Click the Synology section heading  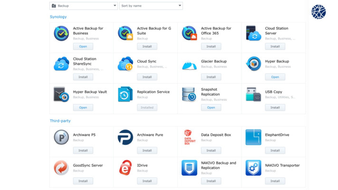click(x=58, y=17)
